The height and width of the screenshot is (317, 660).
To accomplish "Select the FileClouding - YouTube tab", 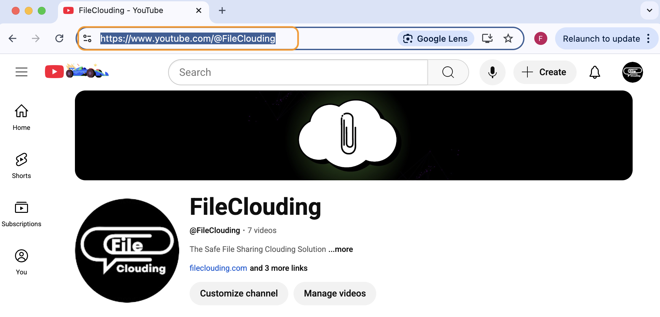I will pyautogui.click(x=134, y=11).
